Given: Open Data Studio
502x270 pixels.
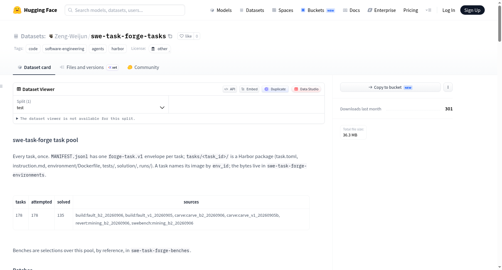Looking at the screenshot, I should pyautogui.click(x=306, y=89).
